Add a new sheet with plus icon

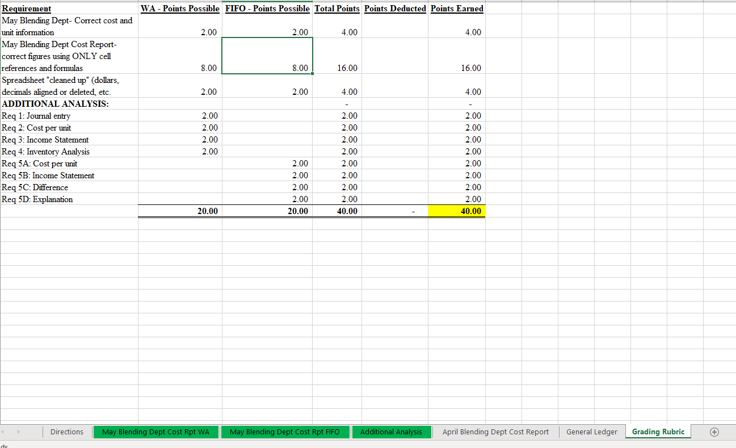click(x=714, y=432)
